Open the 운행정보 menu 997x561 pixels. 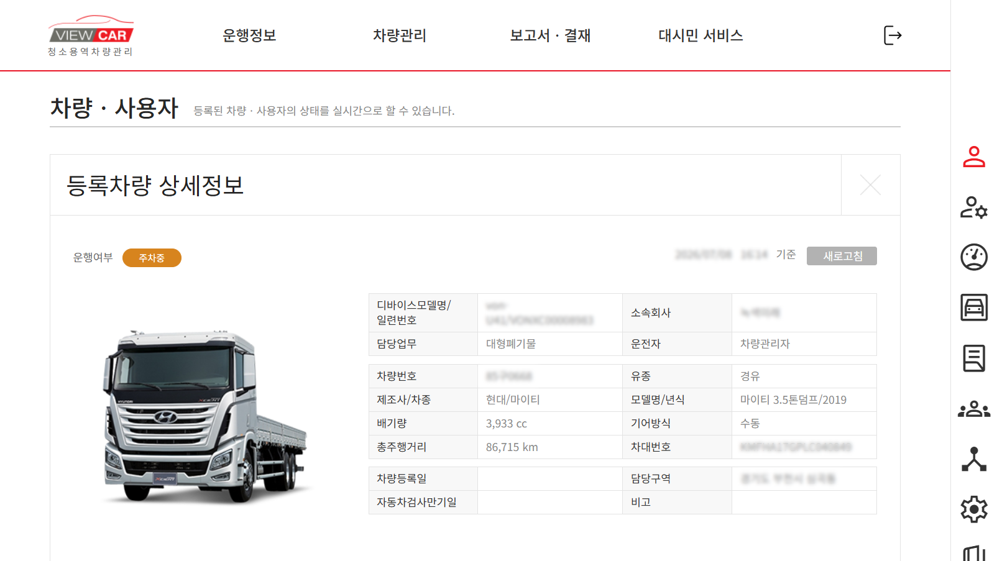tap(249, 35)
